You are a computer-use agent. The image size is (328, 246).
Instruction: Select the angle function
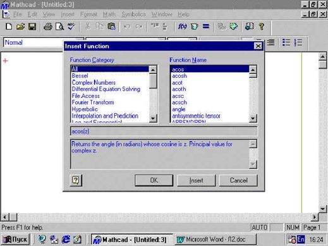tap(210, 109)
